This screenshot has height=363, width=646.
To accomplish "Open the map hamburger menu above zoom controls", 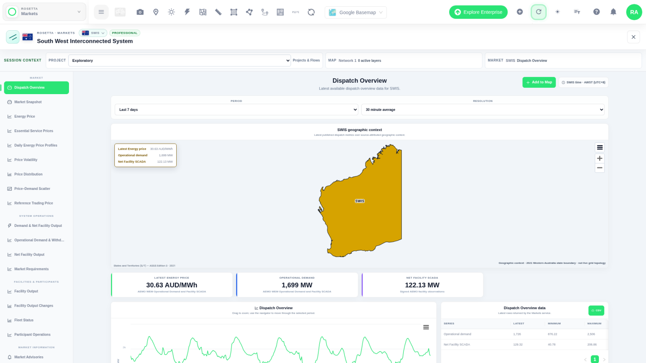I will [600, 147].
